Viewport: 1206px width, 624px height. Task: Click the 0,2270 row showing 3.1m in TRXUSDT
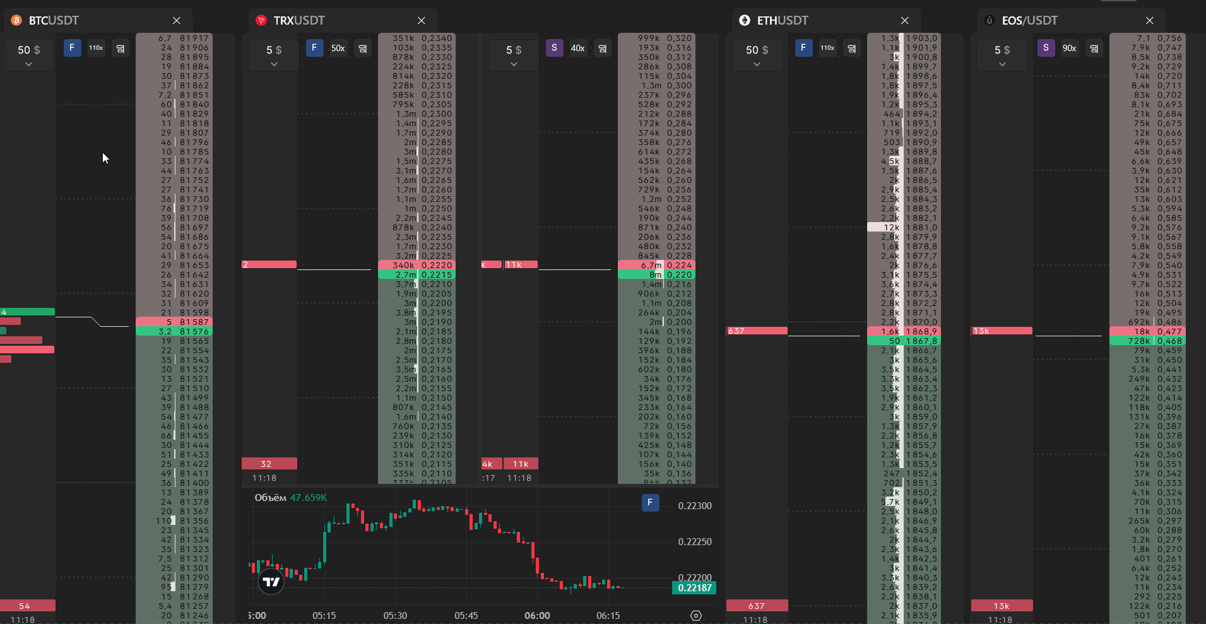417,170
